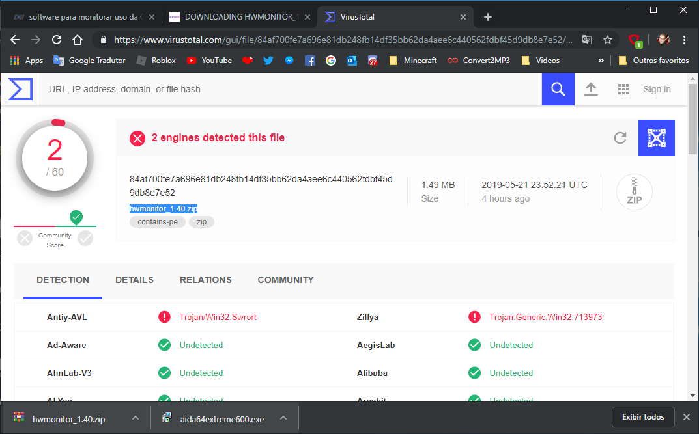Go to Chrome home page
This screenshot has width=699, height=434.
click(78, 40)
